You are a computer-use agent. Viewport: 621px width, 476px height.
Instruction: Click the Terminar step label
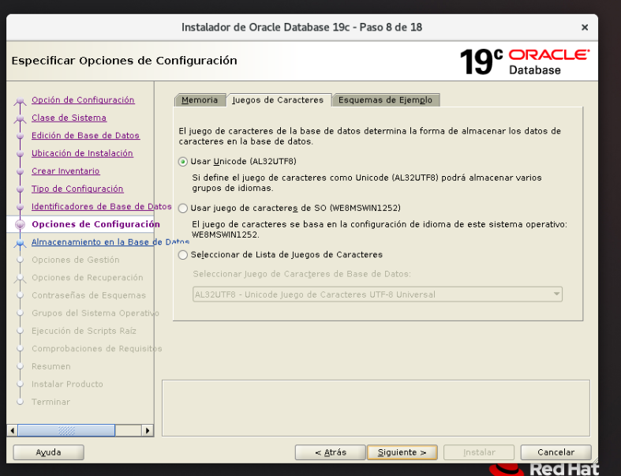tap(51, 403)
